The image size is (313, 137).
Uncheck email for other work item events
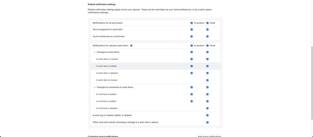click(207, 123)
